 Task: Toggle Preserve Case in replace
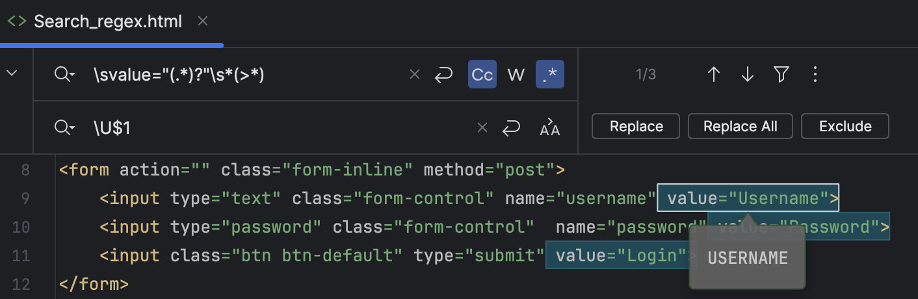pos(550,128)
